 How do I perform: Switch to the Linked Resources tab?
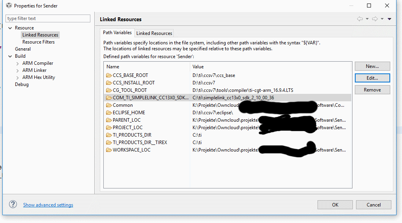(x=154, y=33)
